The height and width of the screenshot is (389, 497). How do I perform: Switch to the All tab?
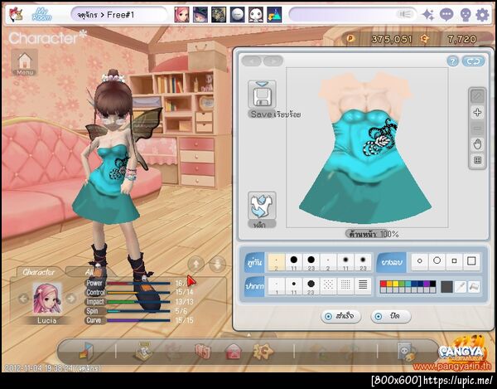pyautogui.click(x=89, y=272)
